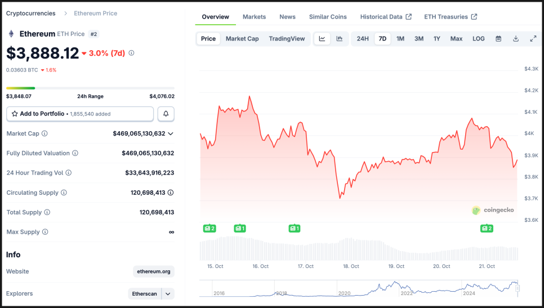544x308 pixels.
Task: Switch chart to Market Cap view
Action: (242, 39)
